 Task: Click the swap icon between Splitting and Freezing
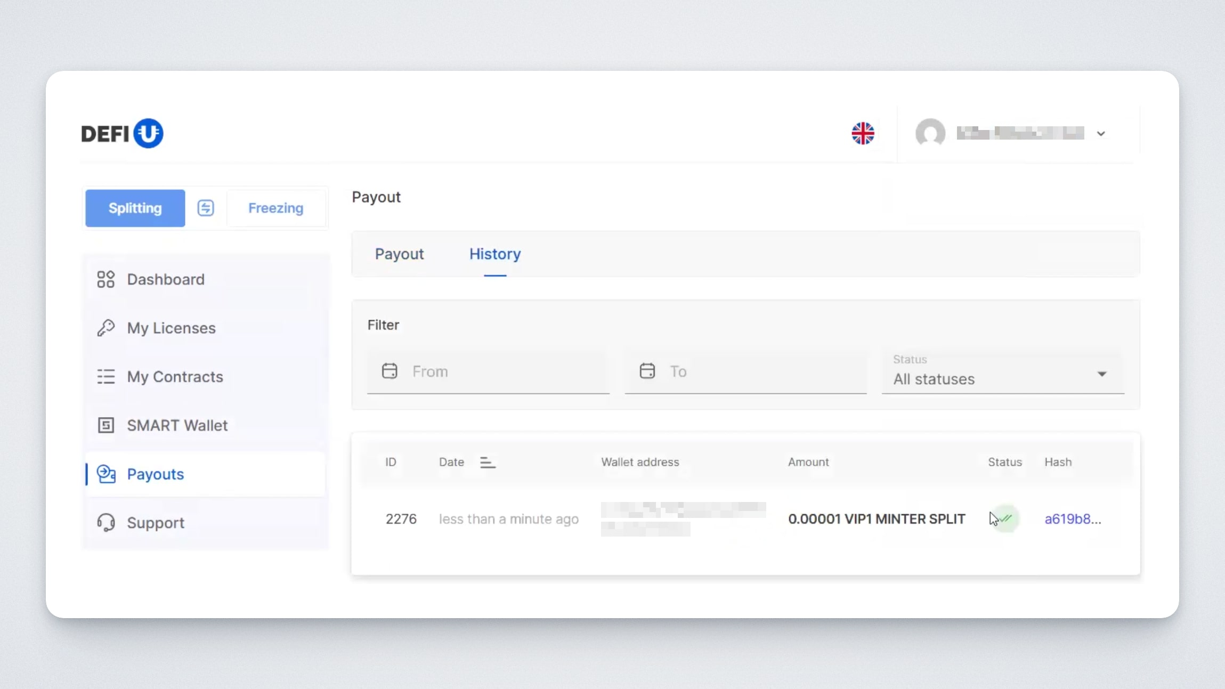(206, 208)
